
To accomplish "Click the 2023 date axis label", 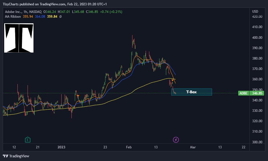I will coord(61,147).
